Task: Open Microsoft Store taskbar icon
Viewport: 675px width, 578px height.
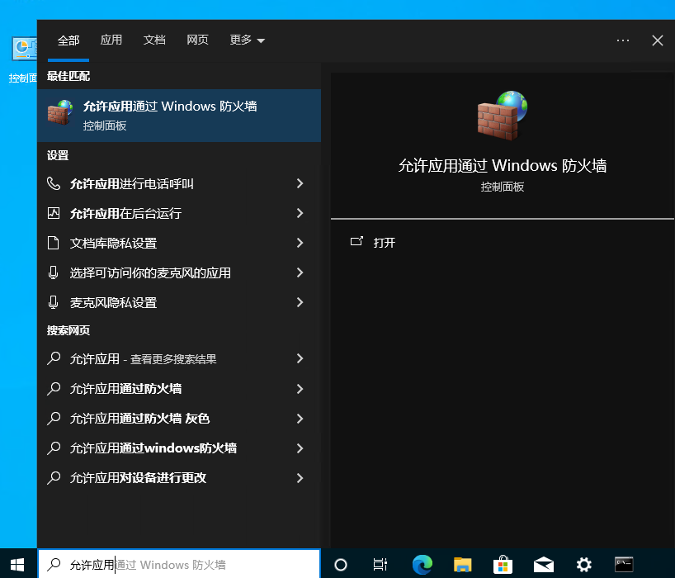Action: 503,564
